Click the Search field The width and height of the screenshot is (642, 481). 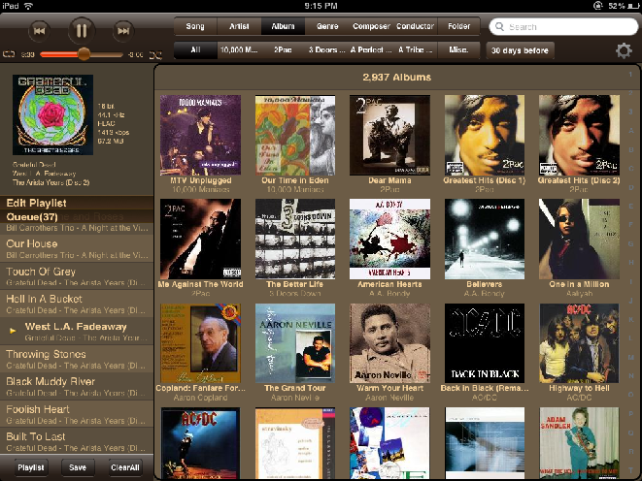[563, 27]
